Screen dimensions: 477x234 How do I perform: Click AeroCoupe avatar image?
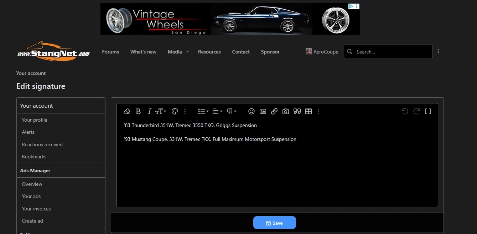pos(309,51)
